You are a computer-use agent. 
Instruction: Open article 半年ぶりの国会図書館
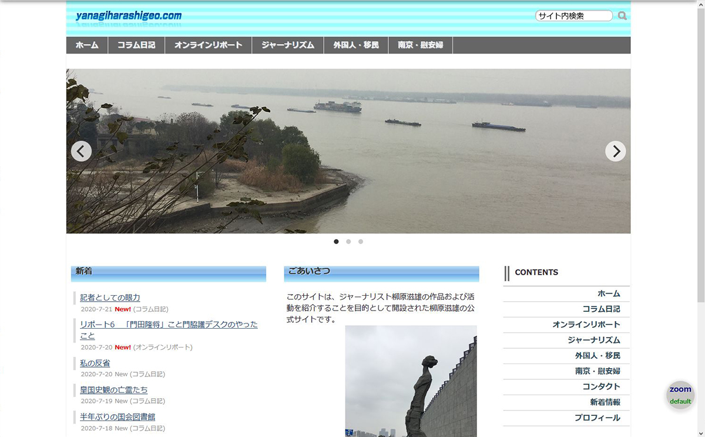[117, 417]
